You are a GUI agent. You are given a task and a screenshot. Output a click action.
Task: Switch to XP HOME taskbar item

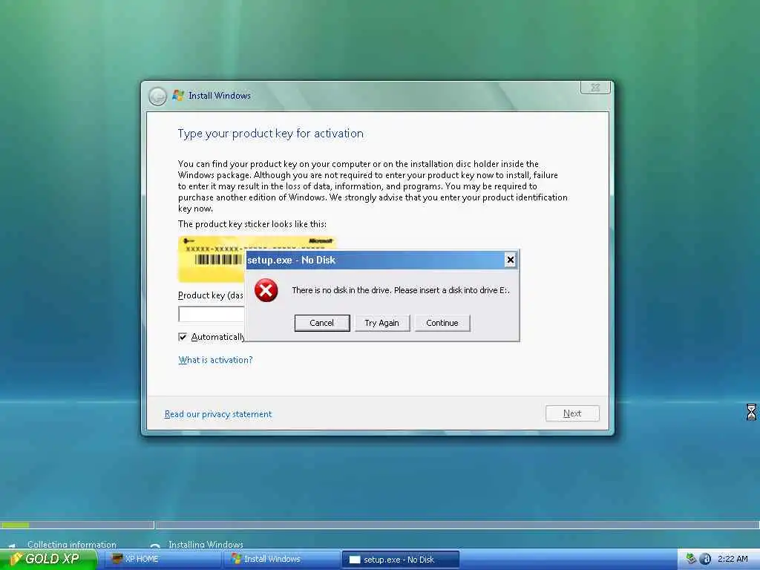(163, 560)
